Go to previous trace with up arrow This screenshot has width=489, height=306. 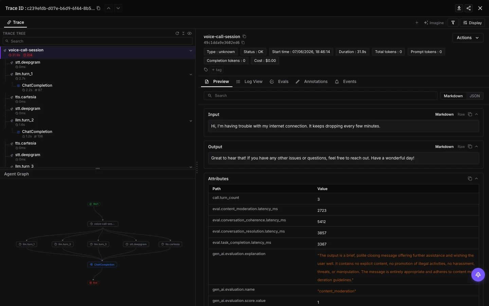pos(109,8)
